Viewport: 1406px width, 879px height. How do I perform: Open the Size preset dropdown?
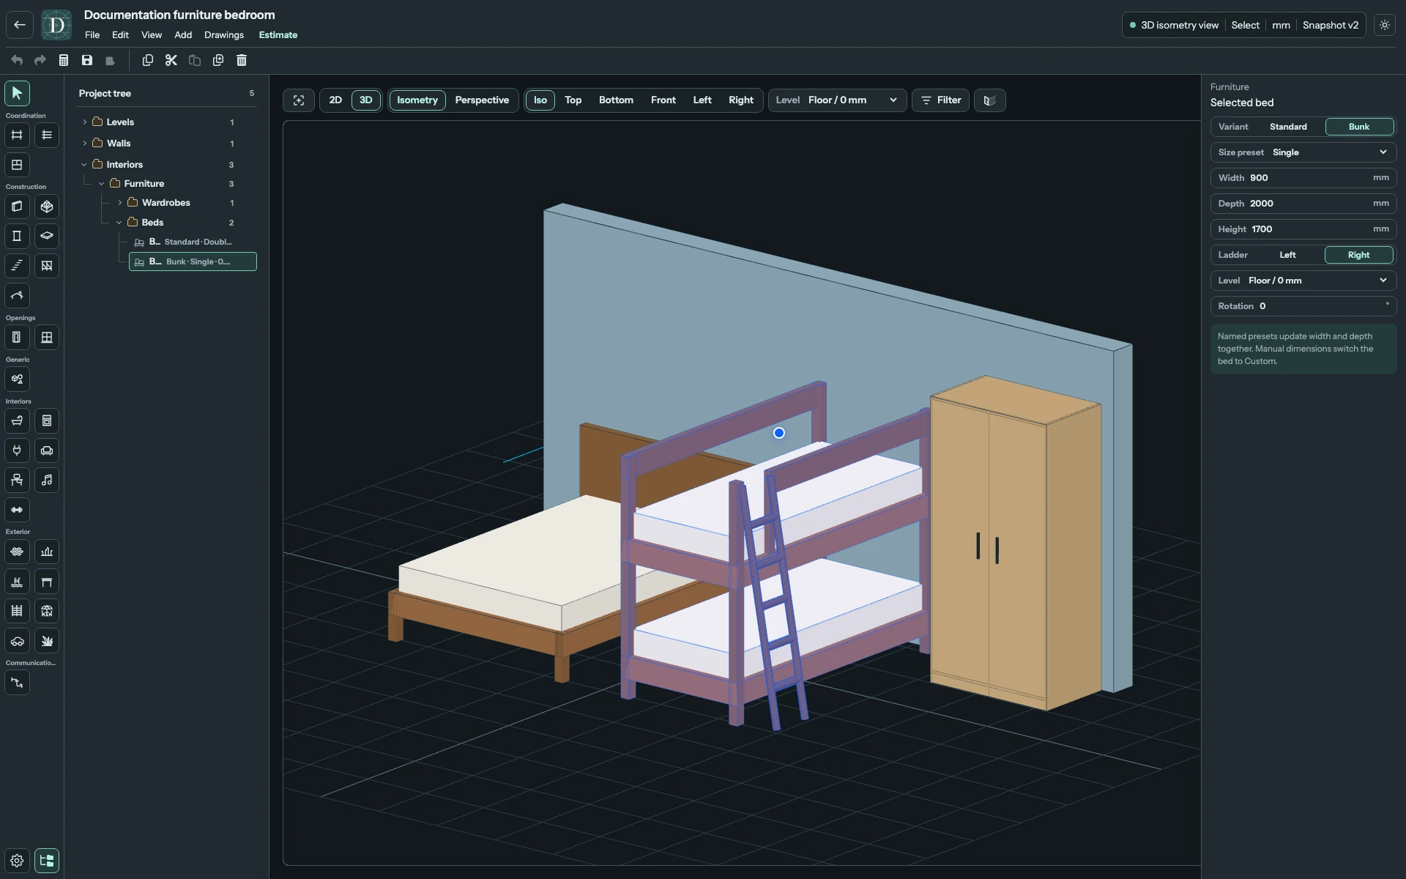coord(1303,152)
